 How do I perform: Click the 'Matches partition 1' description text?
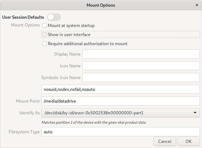(94, 122)
